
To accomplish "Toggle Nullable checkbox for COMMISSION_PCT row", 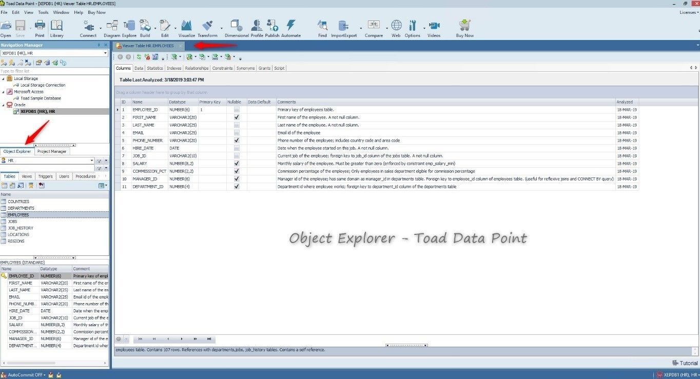I will pos(237,171).
